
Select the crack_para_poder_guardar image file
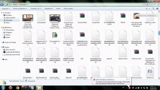(136, 16)
